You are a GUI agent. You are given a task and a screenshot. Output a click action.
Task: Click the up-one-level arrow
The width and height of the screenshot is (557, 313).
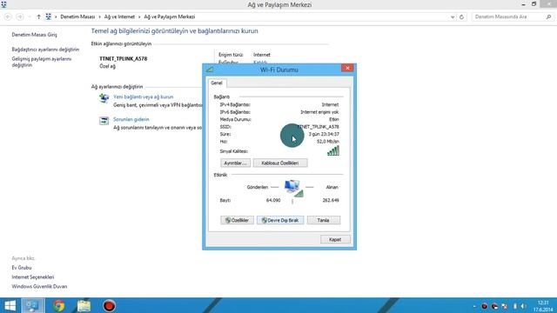click(x=38, y=17)
